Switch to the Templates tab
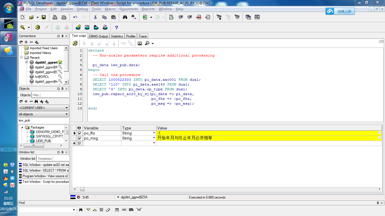Screen dimensions: 385x216 click(x=45, y=159)
